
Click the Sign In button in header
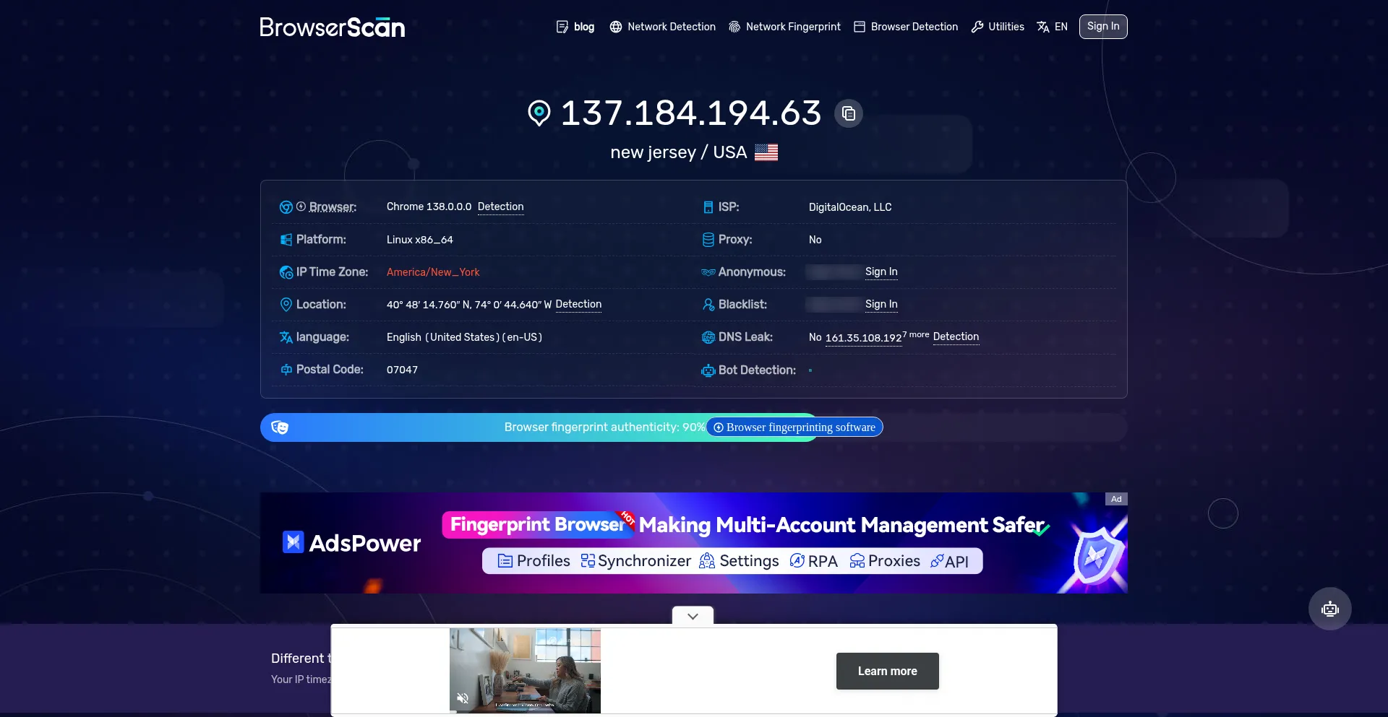1103,27
